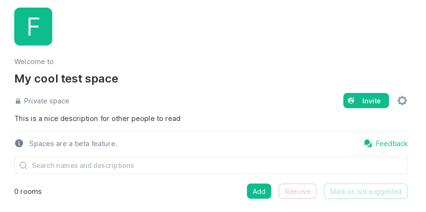Click the magnifier search icon
Screen dimensions: 426x212
tap(23, 166)
